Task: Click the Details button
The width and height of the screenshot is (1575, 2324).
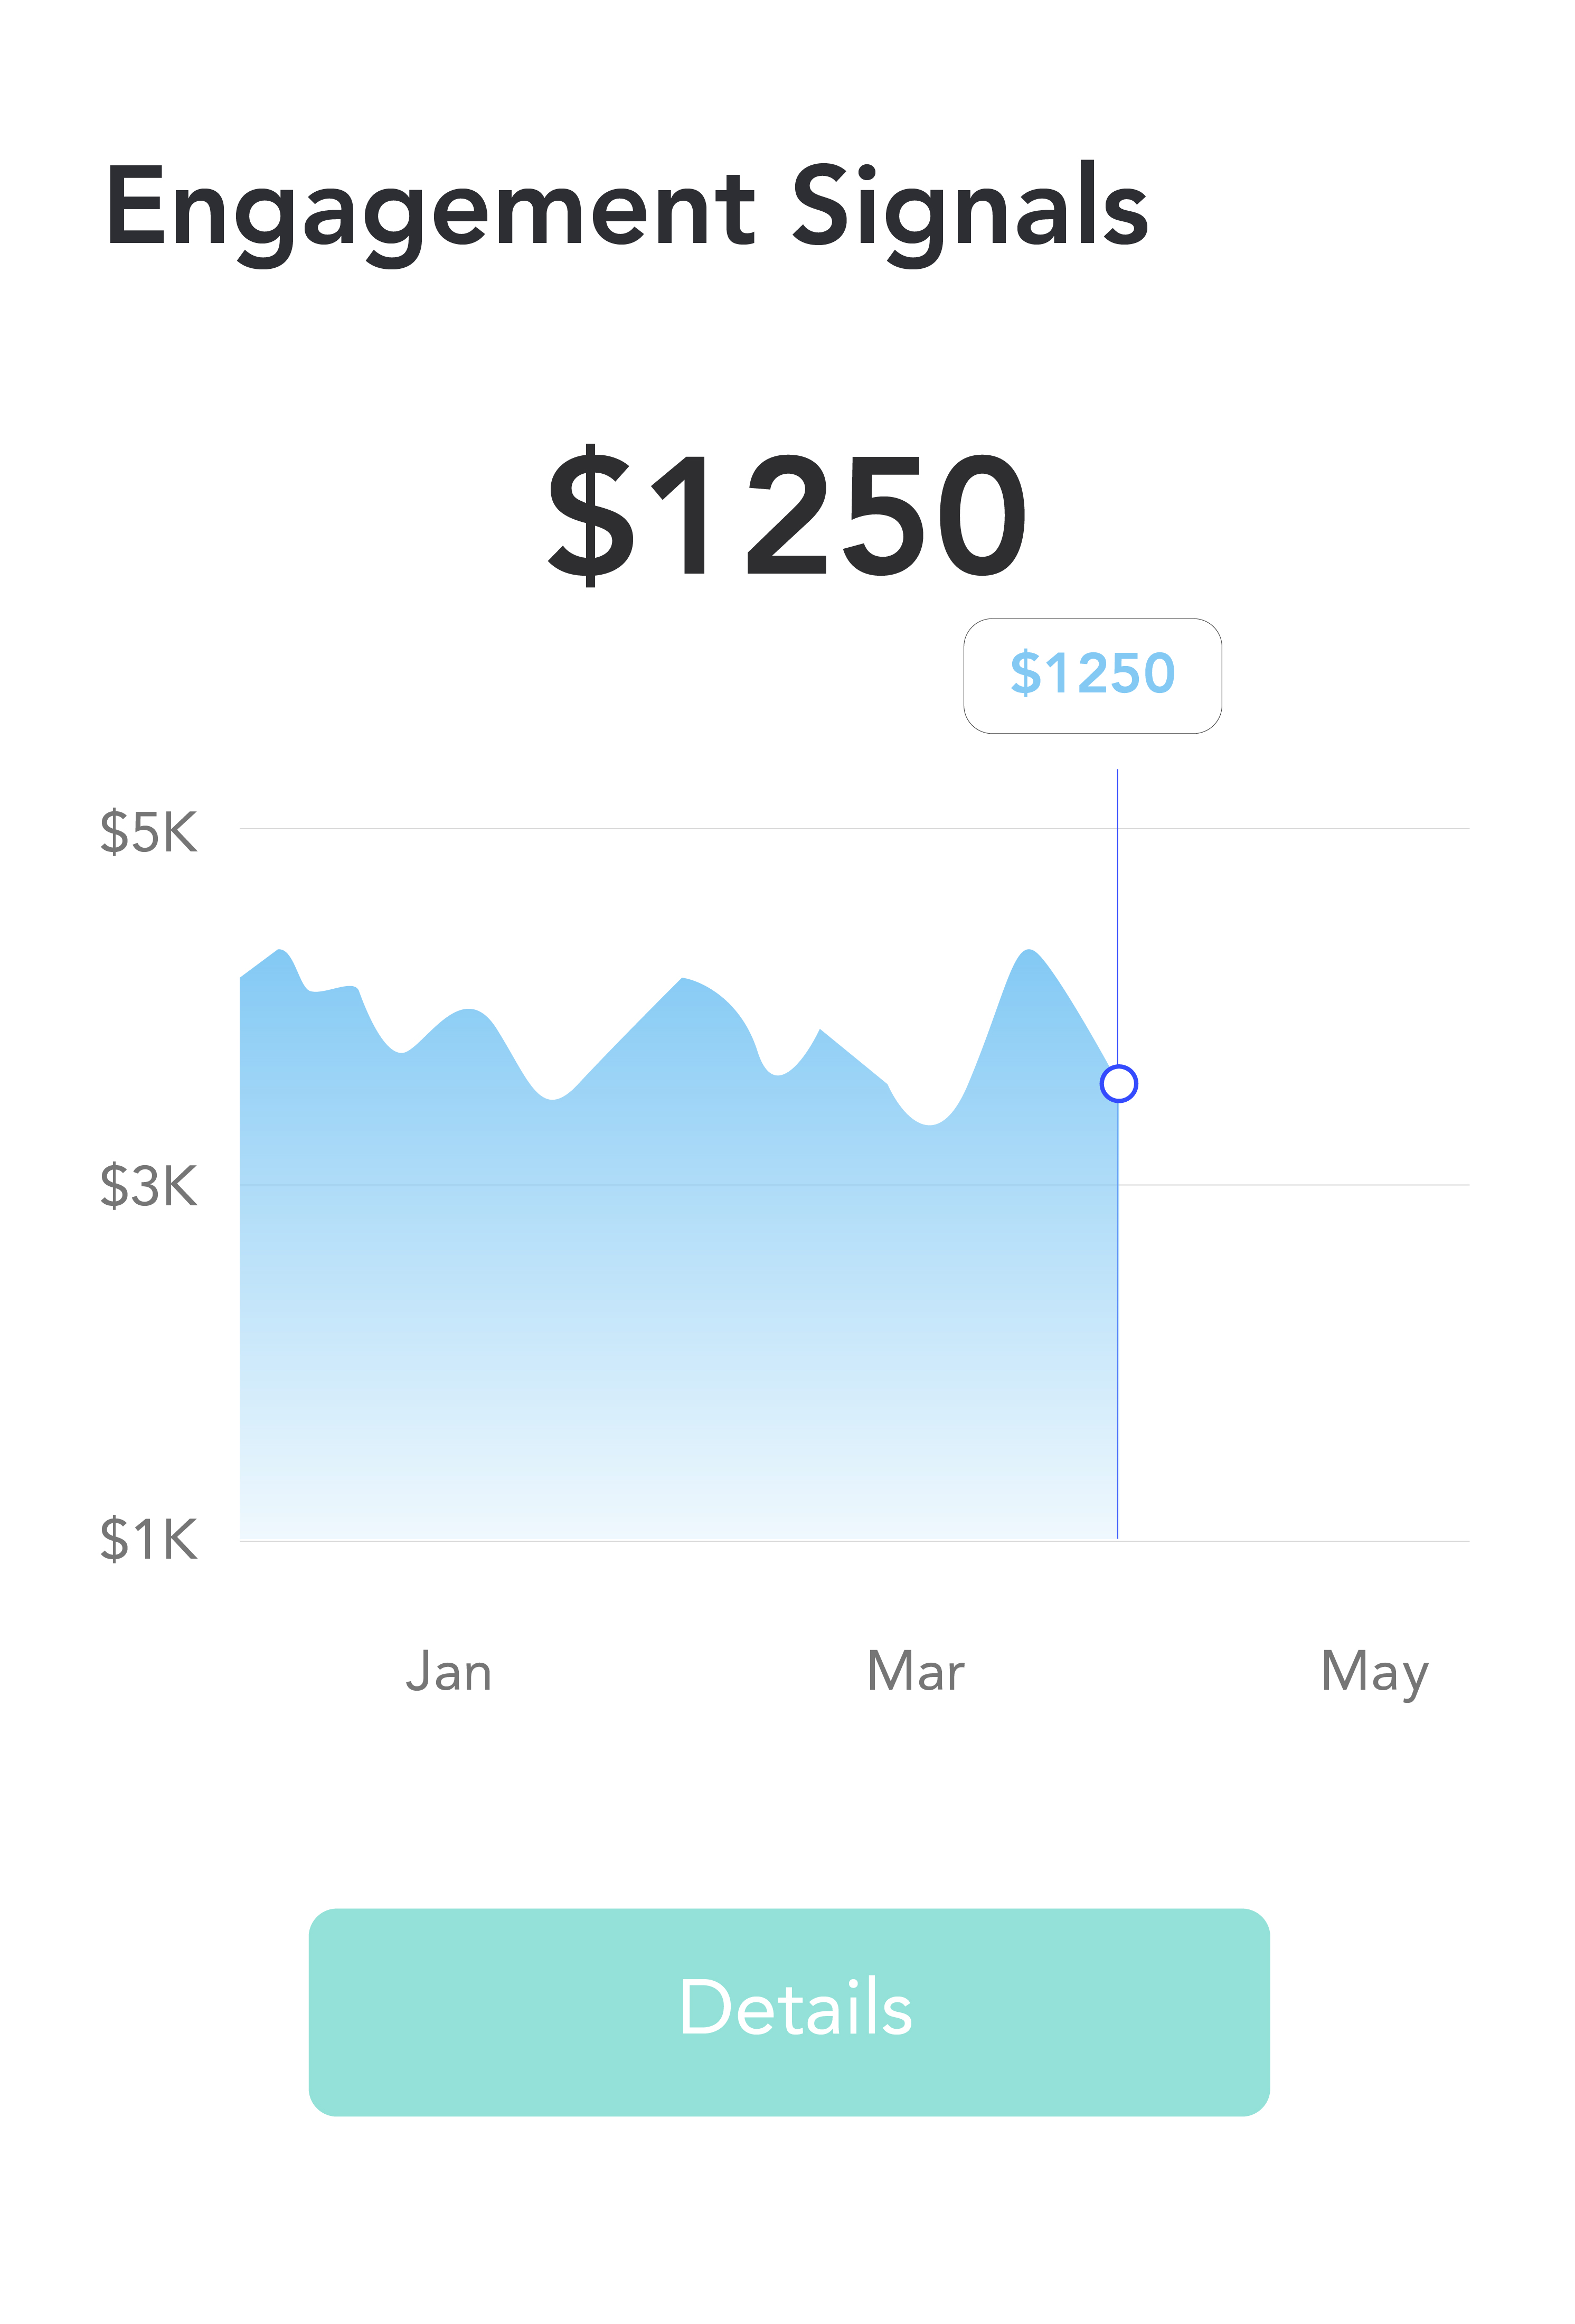Action: pyautogui.click(x=788, y=2011)
